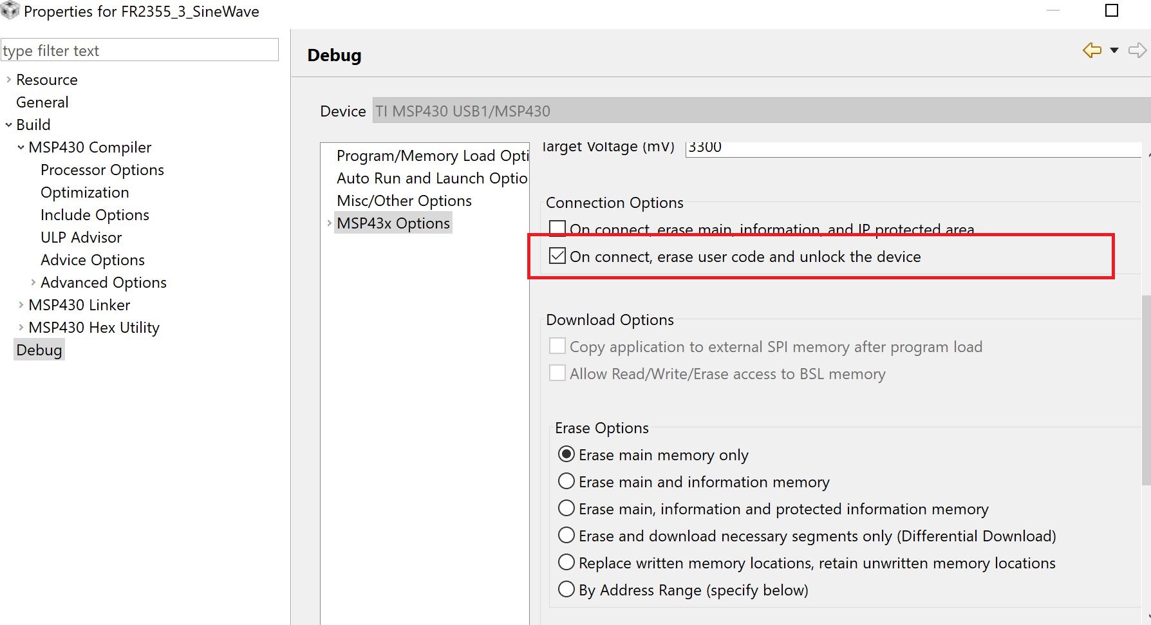Expand the MSP430 Linker node
The height and width of the screenshot is (625, 1151).
click(x=21, y=305)
